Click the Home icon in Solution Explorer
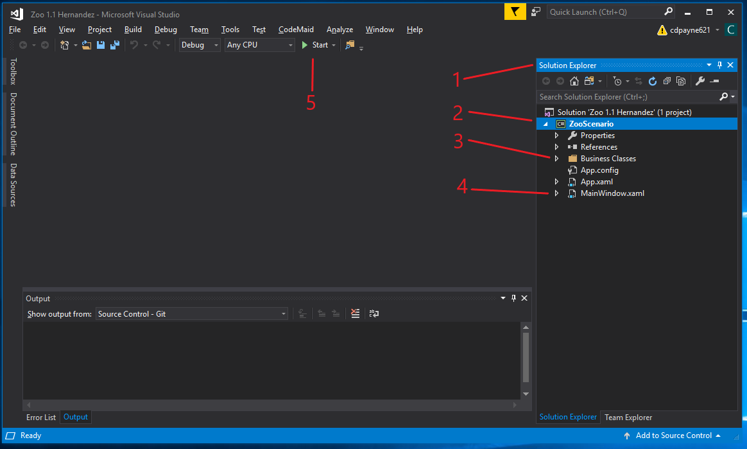Screen dimensions: 747x449 574,81
